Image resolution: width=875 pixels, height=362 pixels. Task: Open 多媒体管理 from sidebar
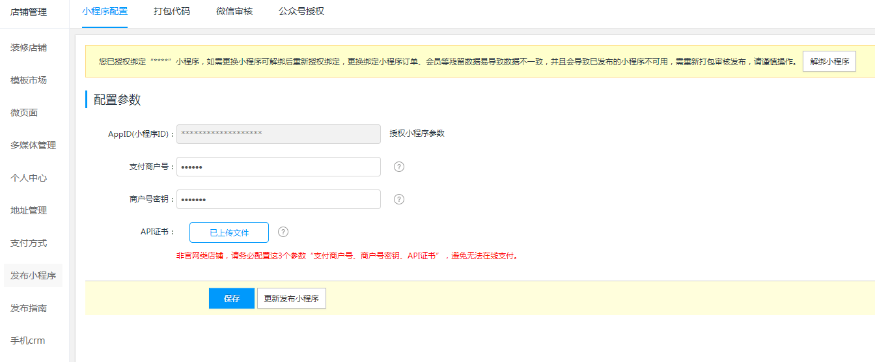(33, 145)
